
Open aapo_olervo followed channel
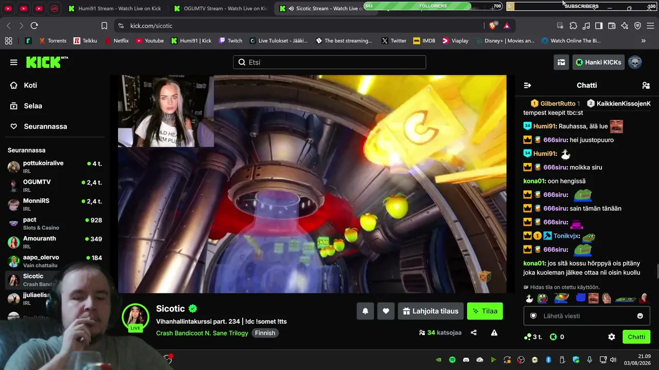point(55,261)
